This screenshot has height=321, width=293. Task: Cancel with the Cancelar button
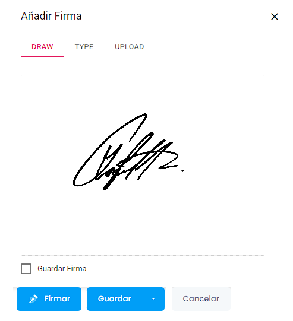click(x=201, y=298)
